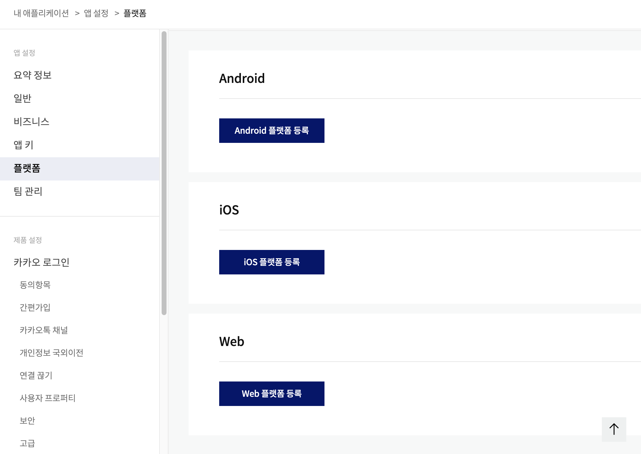Go to 동의항목 submenu
This screenshot has width=641, height=454.
pos(35,285)
